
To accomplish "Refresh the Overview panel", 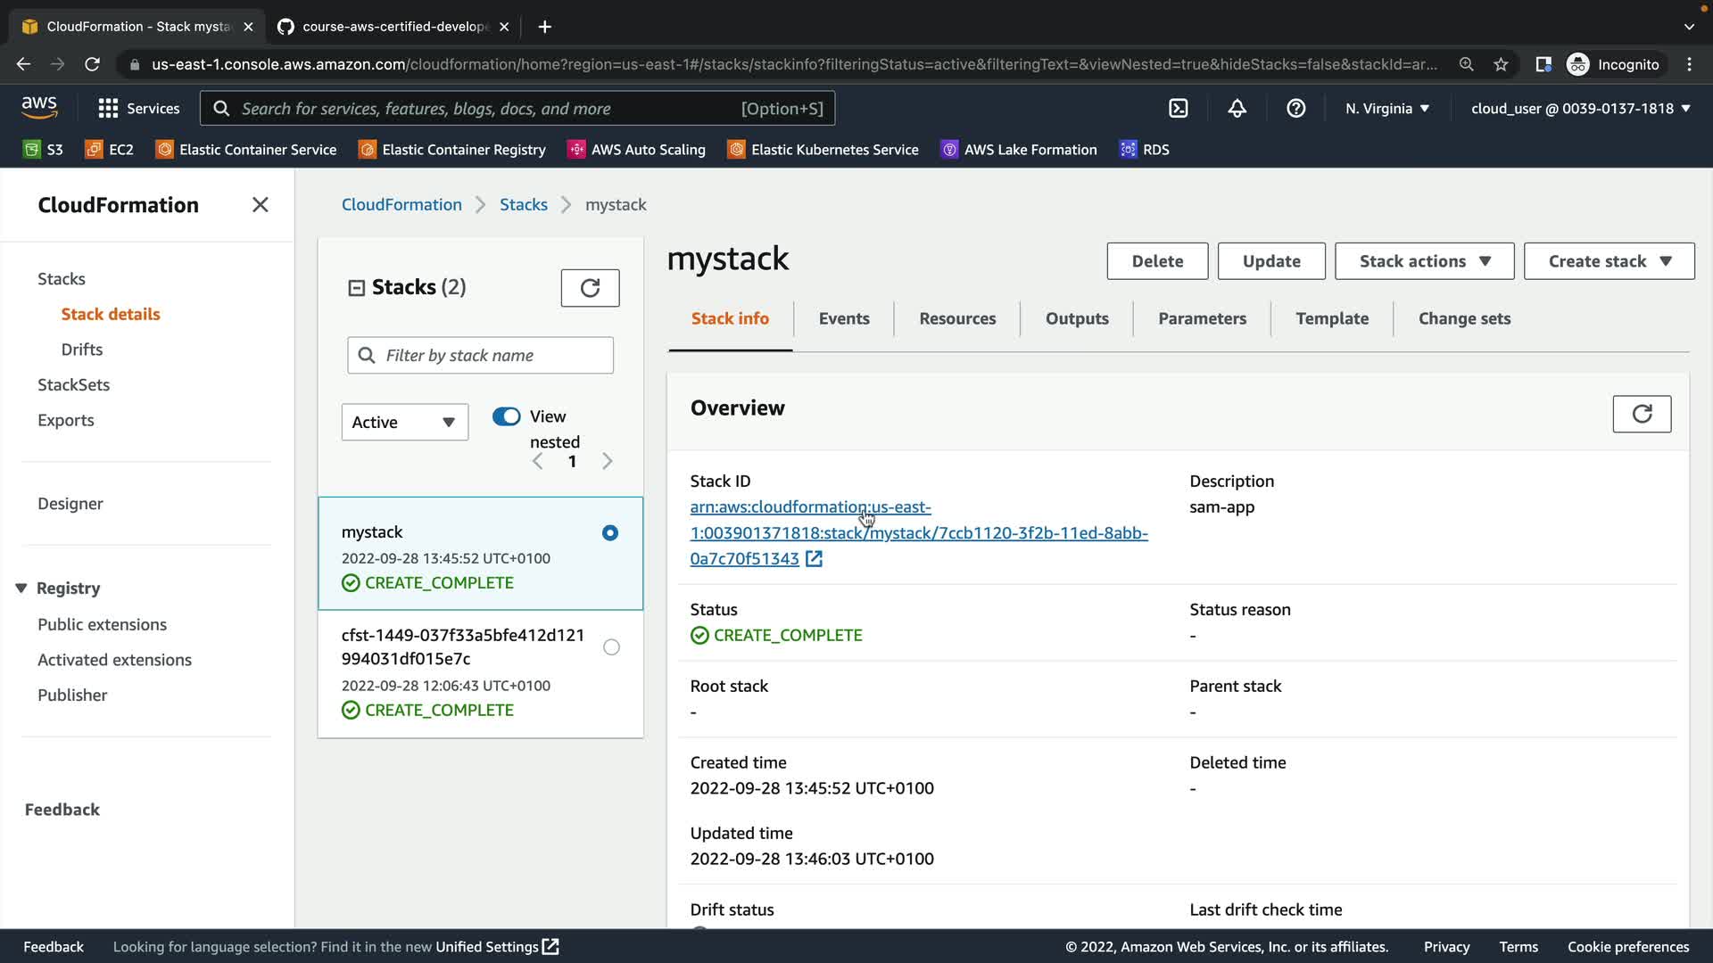I will [x=1641, y=414].
